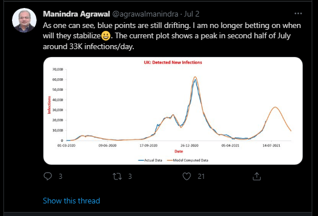Click the tweet text about blue points drifting

coord(172,36)
